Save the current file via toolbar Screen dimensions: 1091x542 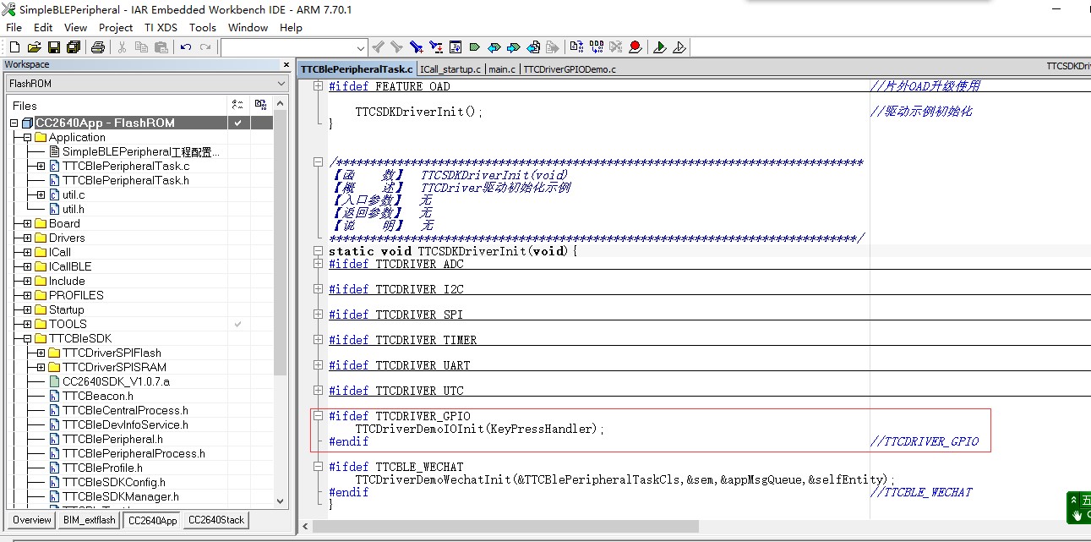pyautogui.click(x=54, y=47)
